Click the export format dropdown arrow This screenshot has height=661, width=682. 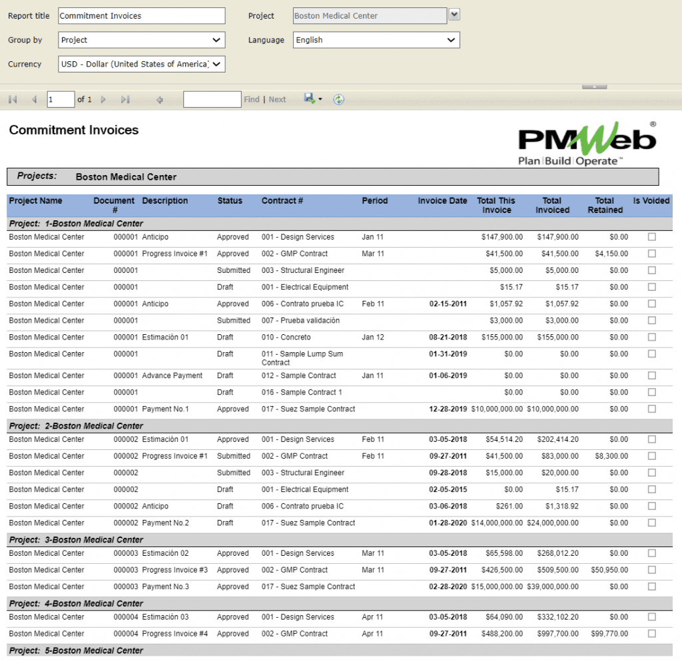point(320,99)
